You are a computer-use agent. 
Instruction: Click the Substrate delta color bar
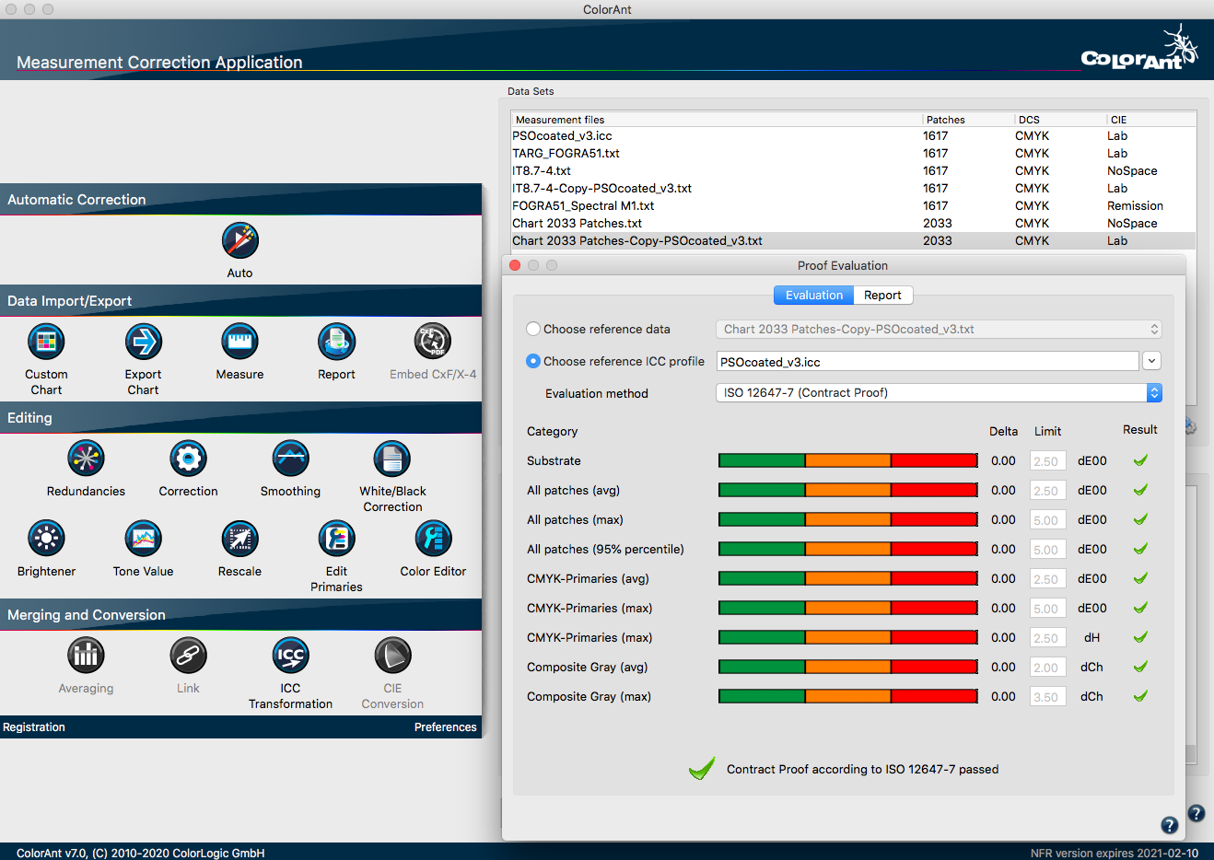tap(847, 460)
